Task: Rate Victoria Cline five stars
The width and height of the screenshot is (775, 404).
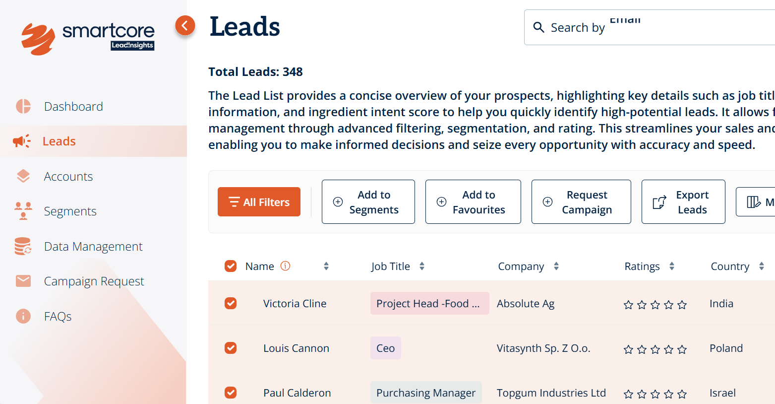Action: 682,305
